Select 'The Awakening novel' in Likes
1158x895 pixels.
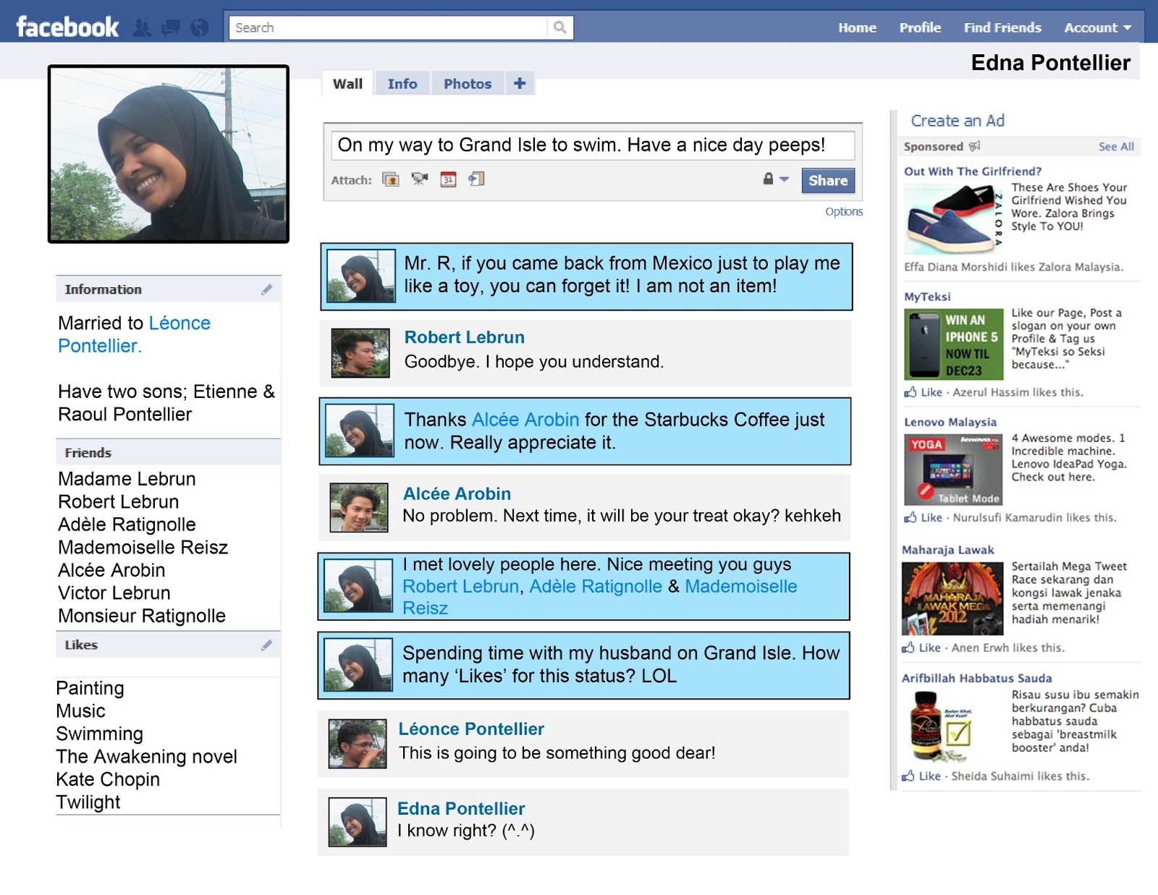click(x=147, y=756)
